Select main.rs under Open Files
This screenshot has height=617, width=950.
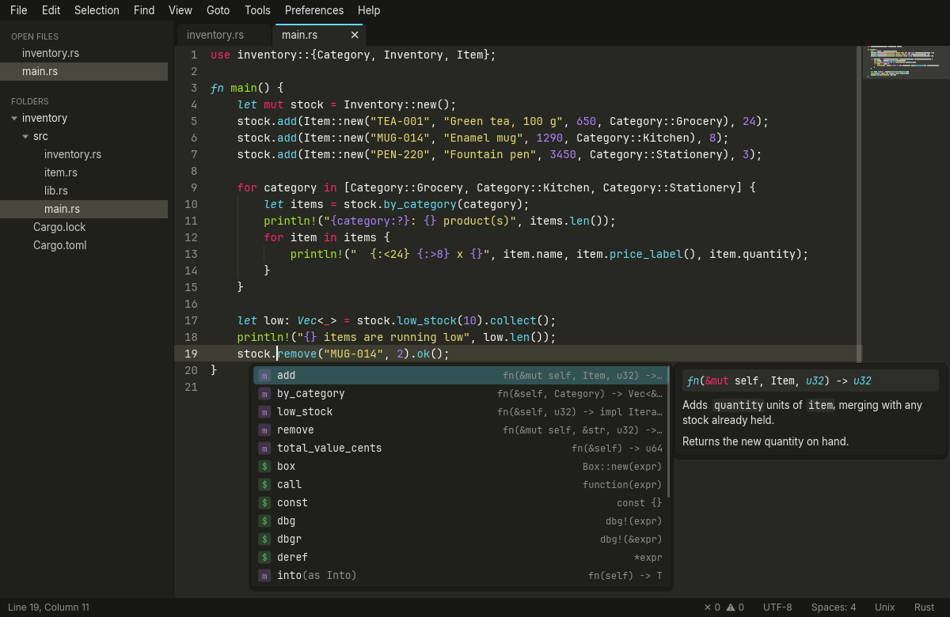(84, 71)
